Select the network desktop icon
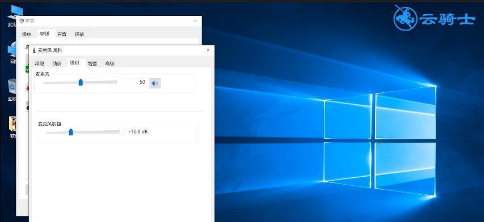Viewport: 484px width, 222px height. coord(12,53)
